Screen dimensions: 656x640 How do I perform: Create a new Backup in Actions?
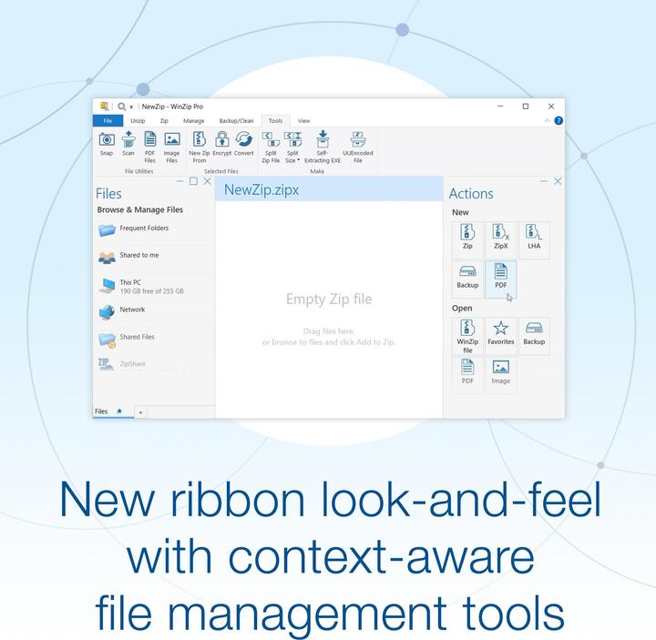click(467, 279)
